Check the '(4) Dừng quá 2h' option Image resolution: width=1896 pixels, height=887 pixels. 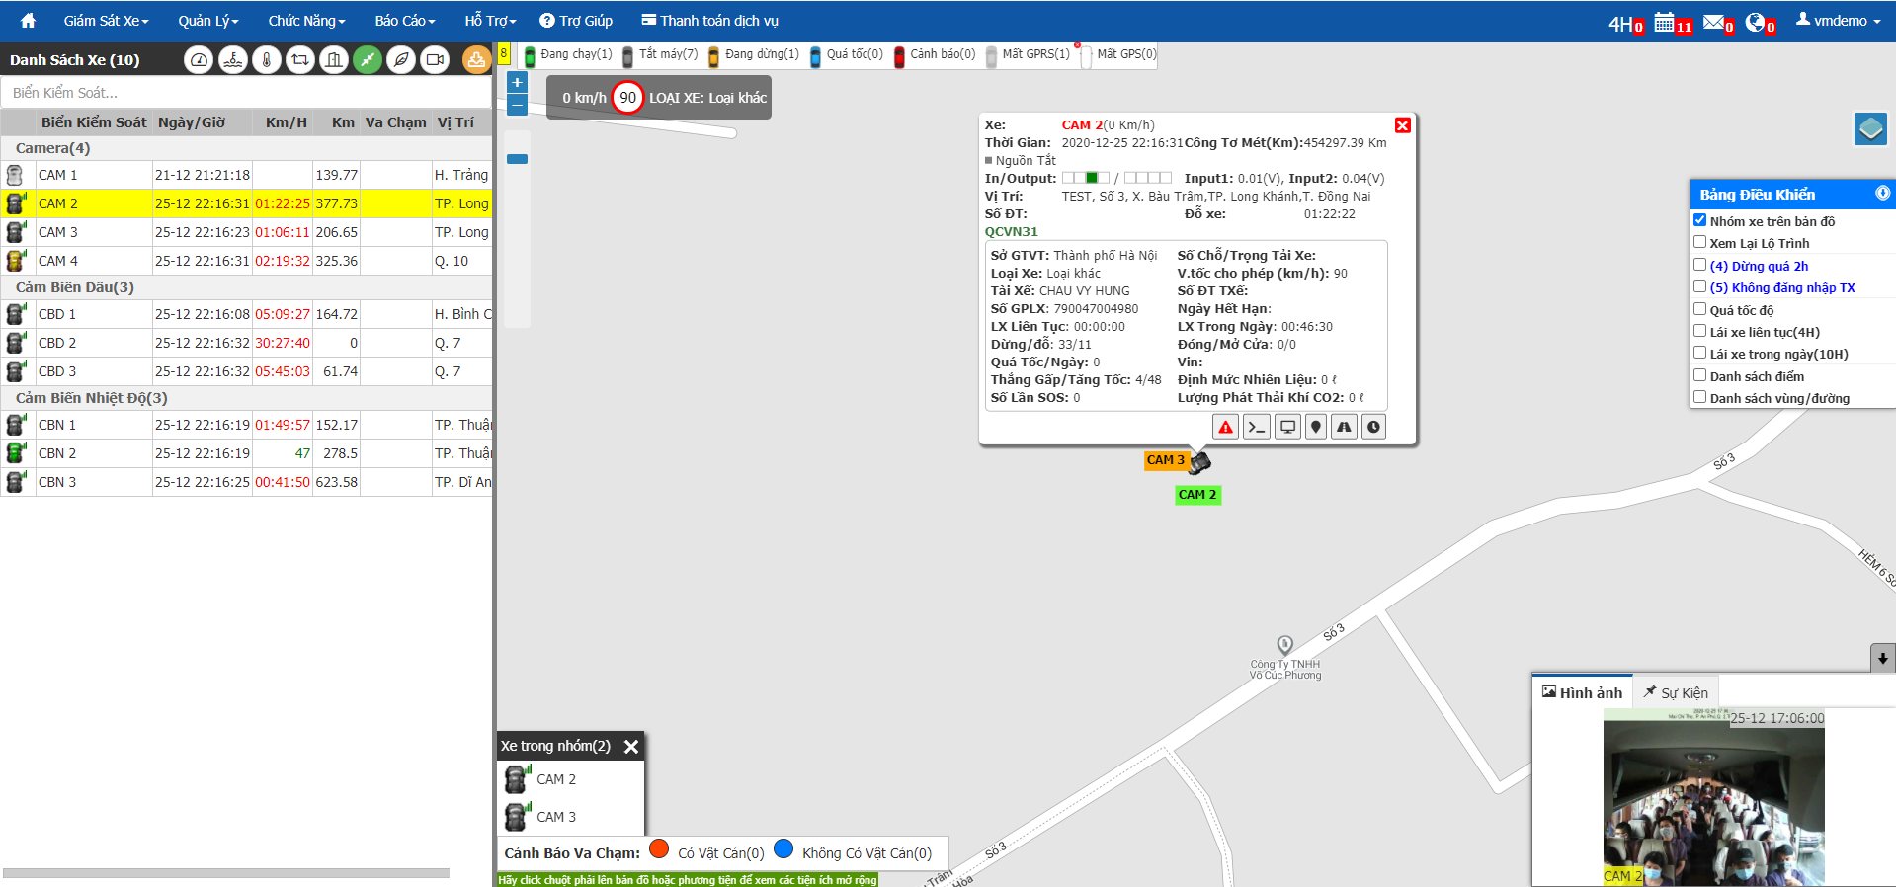coord(1700,265)
